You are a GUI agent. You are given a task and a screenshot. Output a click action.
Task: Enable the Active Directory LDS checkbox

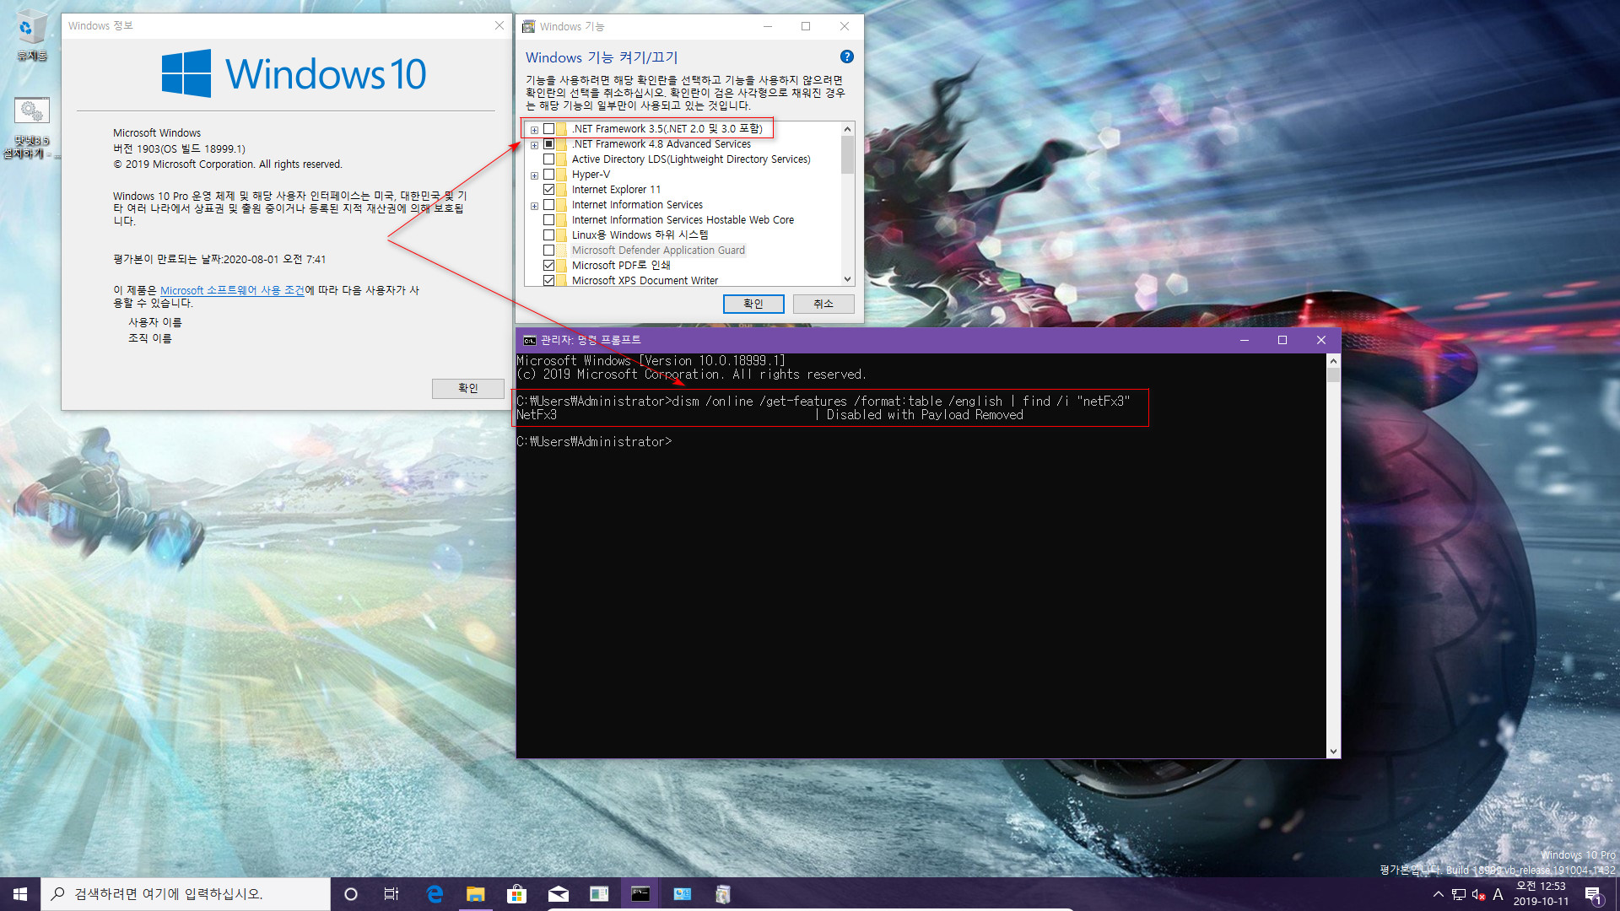click(548, 159)
